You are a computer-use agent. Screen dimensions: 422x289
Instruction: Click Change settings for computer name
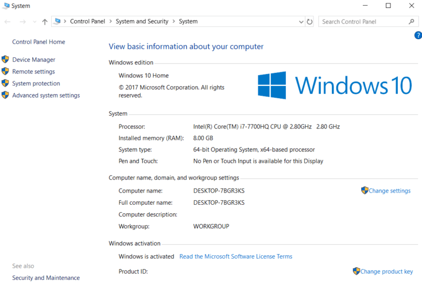point(389,191)
